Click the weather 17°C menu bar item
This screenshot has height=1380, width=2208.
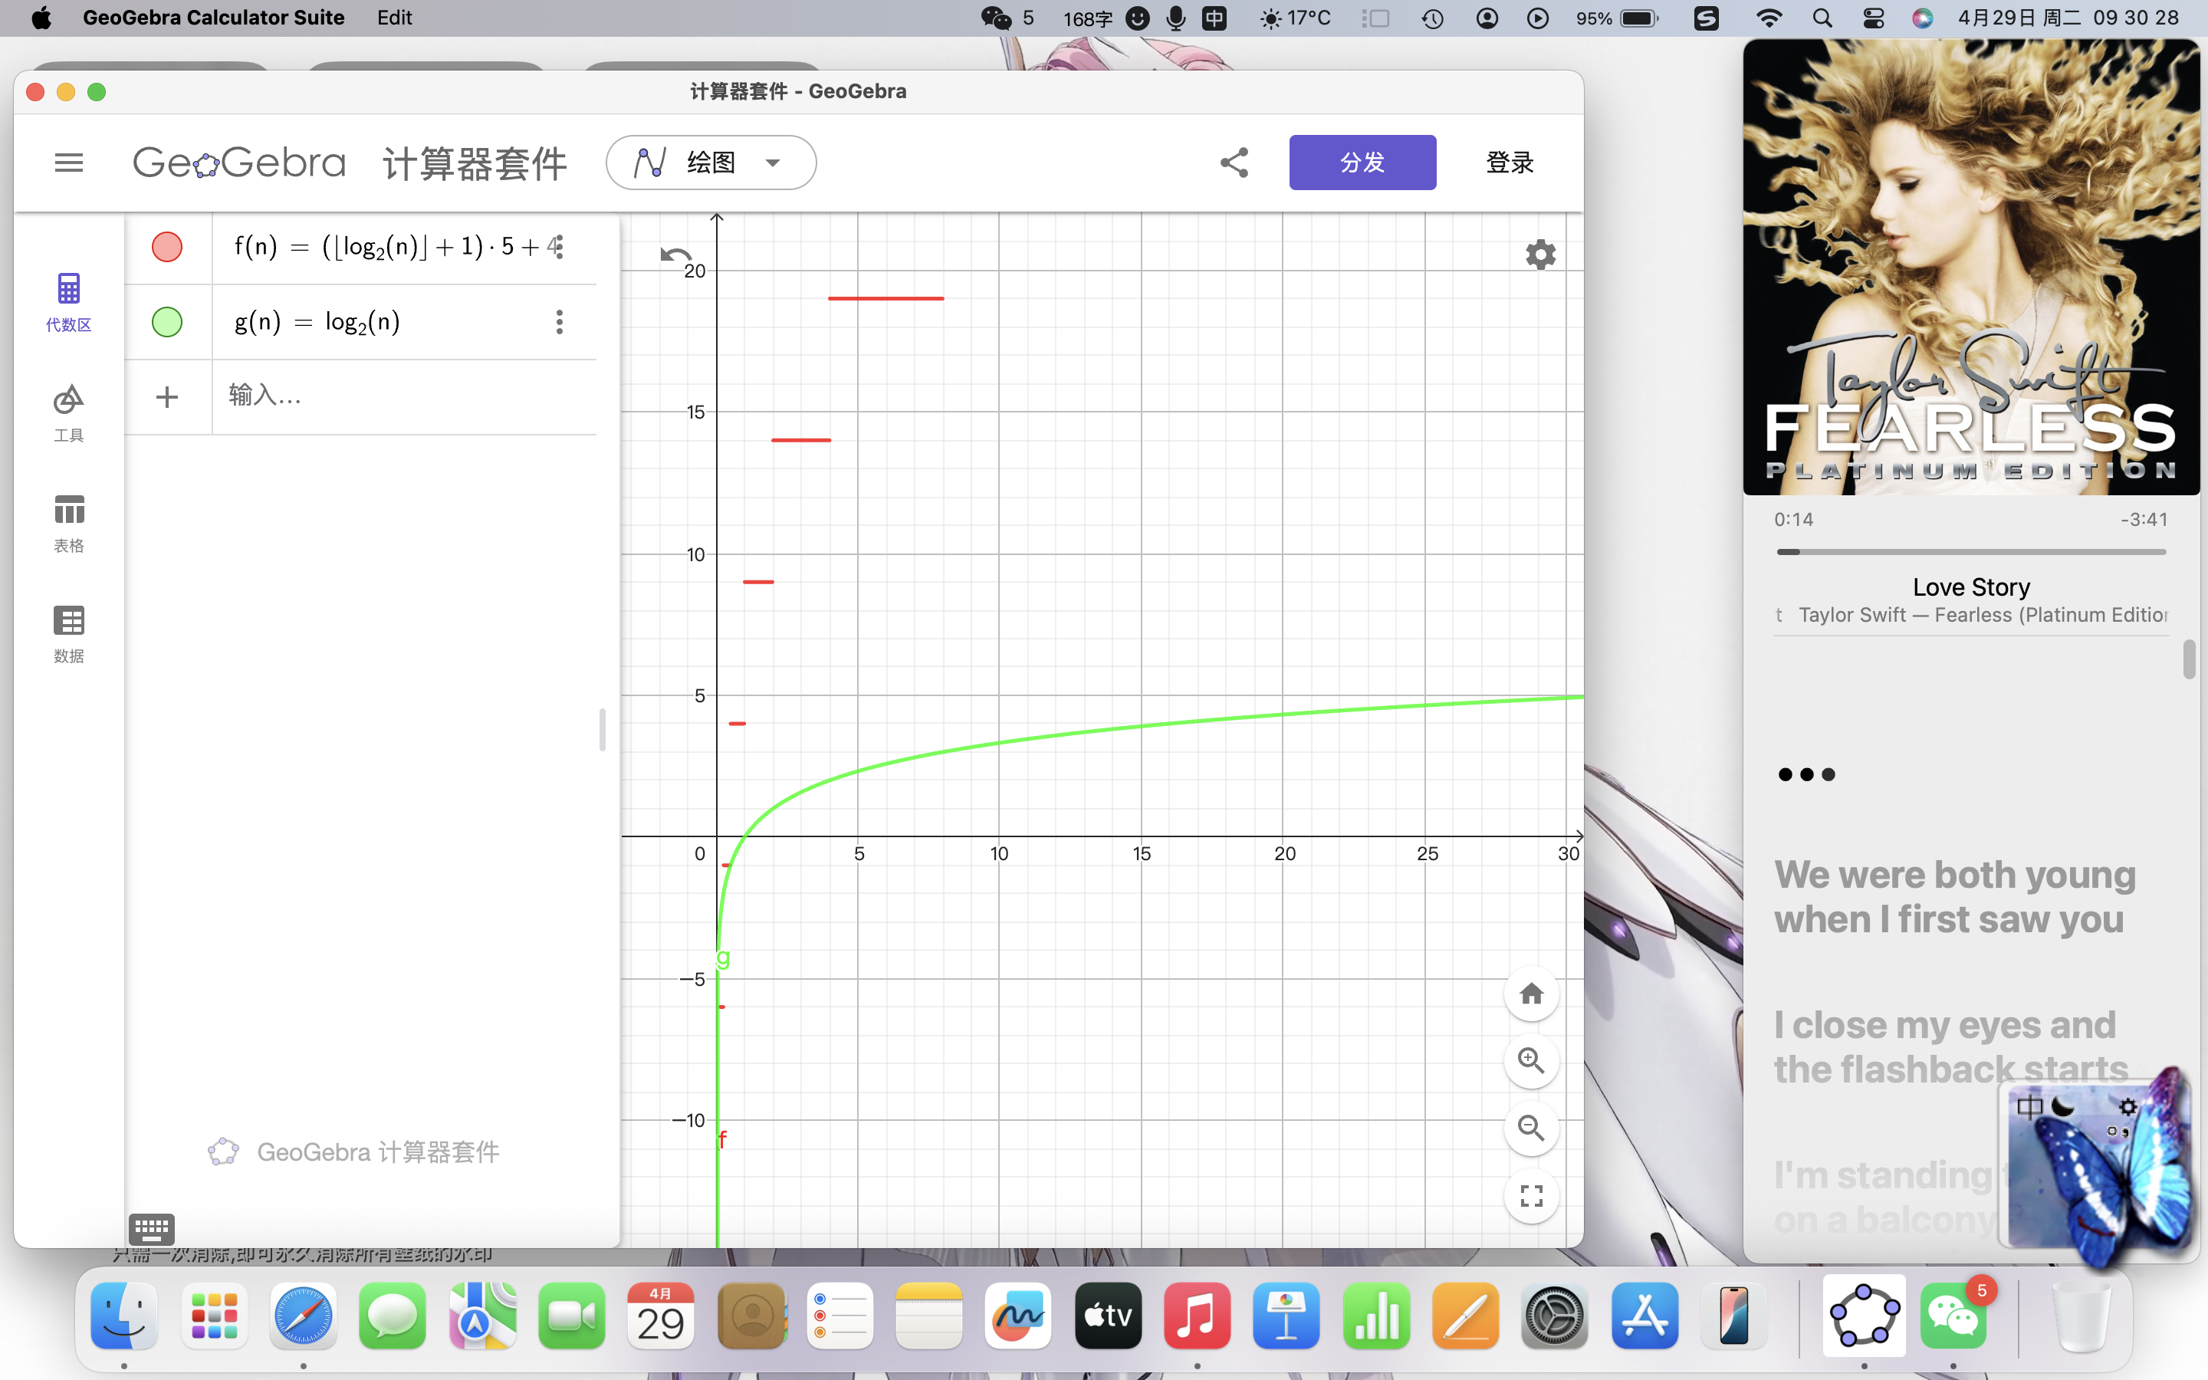[x=1295, y=18]
